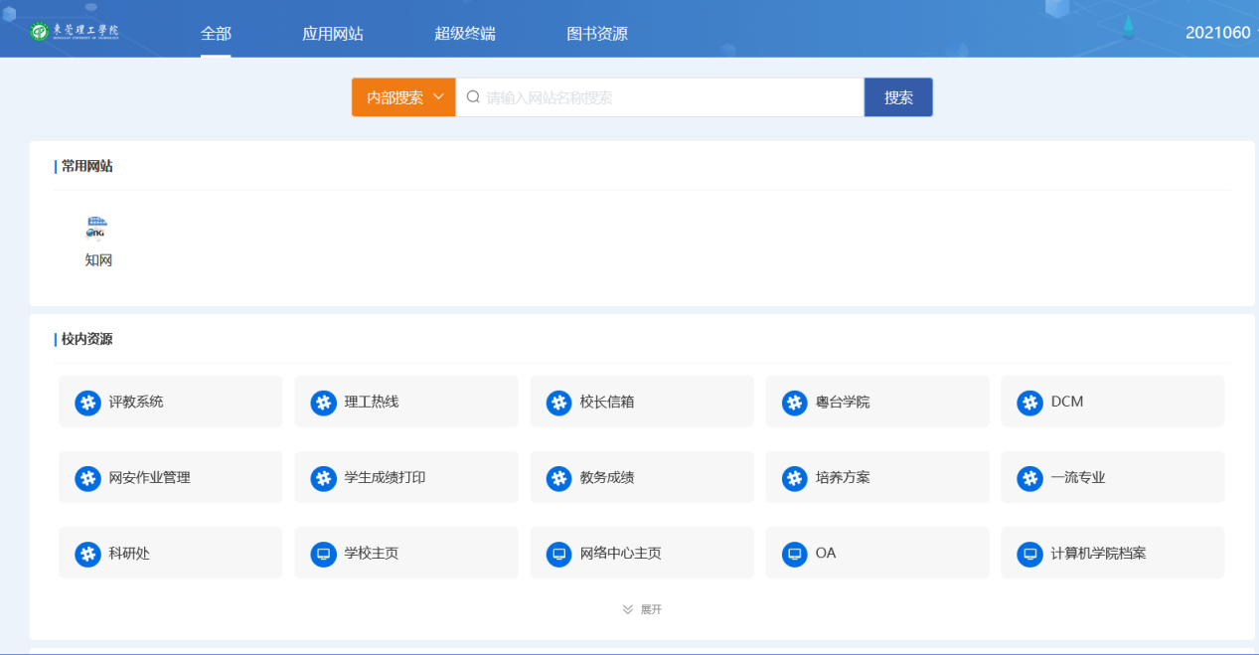Click the 网安作业管理 text label
This screenshot has width=1259, height=655.
pyautogui.click(x=150, y=477)
